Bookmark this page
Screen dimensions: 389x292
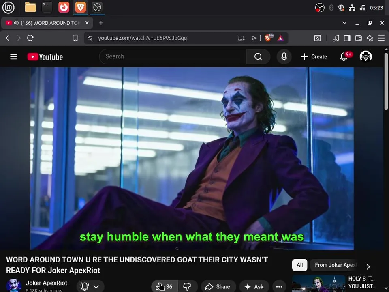[x=75, y=38]
